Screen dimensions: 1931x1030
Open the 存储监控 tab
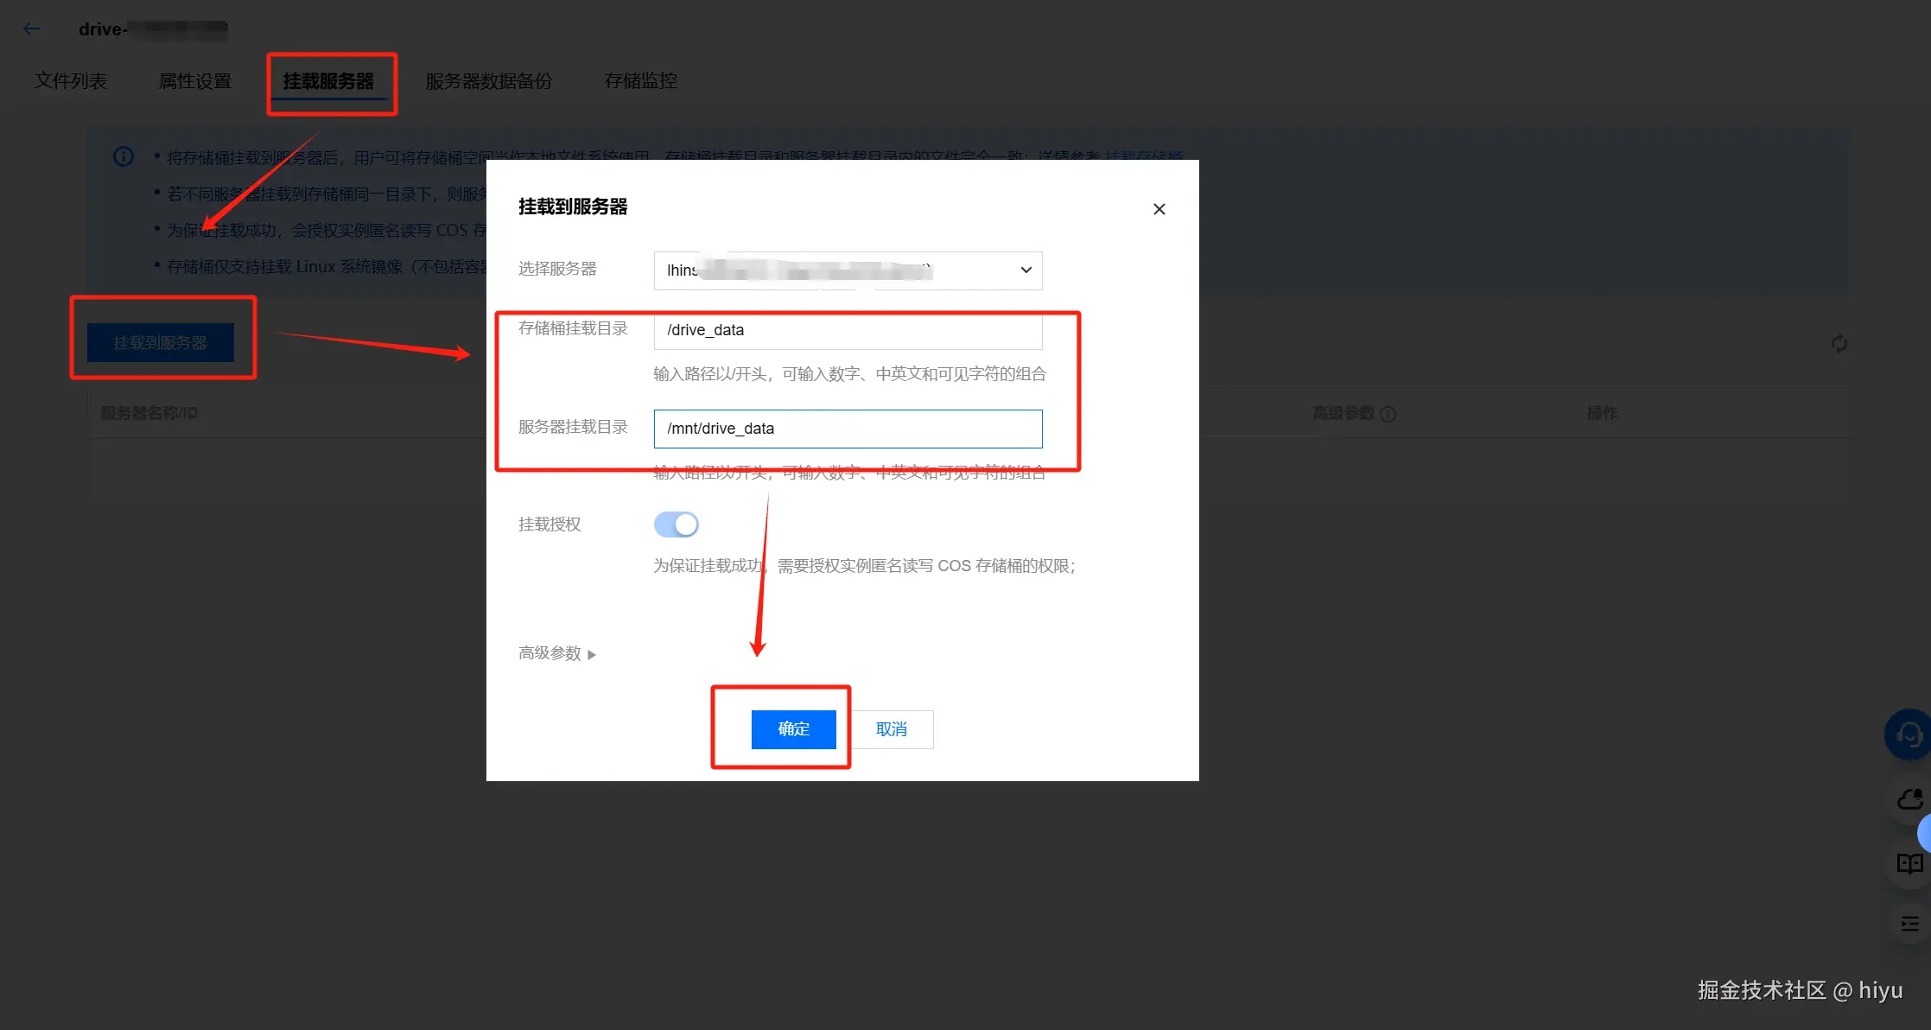pos(640,81)
